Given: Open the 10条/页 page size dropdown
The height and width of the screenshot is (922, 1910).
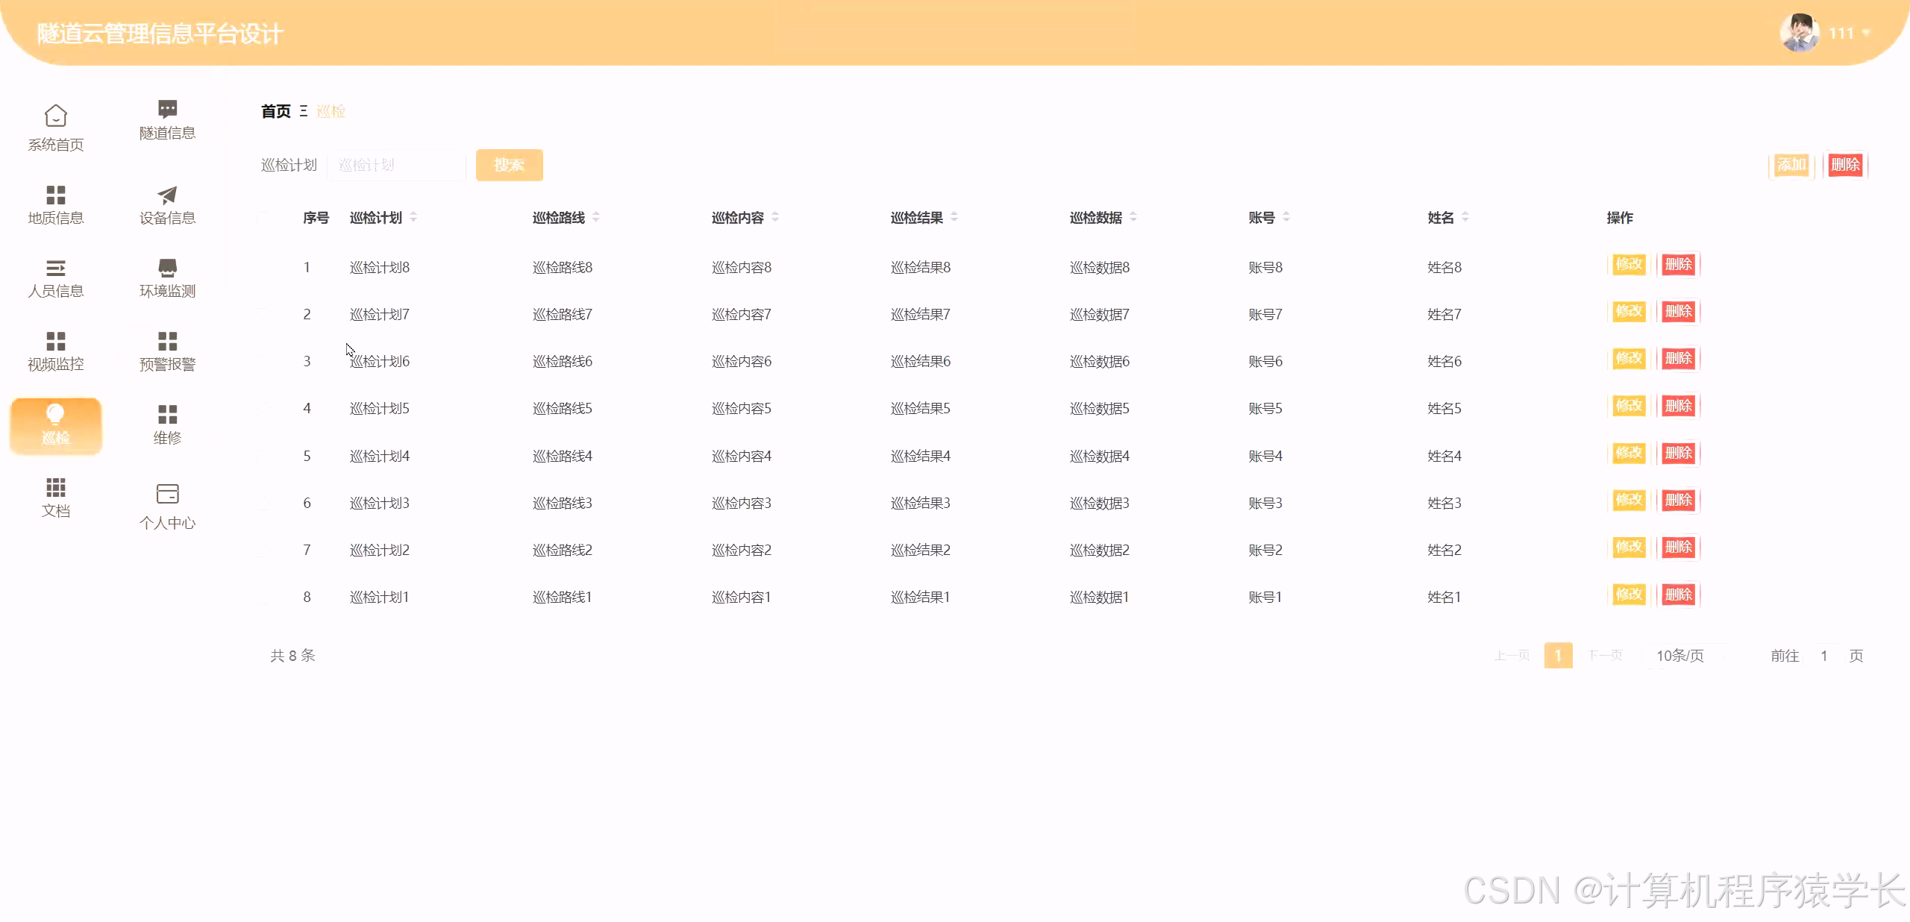Looking at the screenshot, I should (x=1687, y=656).
